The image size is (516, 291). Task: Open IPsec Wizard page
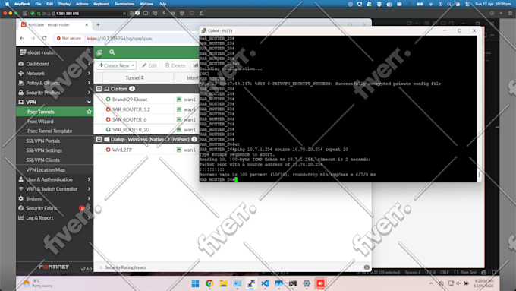tap(39, 122)
